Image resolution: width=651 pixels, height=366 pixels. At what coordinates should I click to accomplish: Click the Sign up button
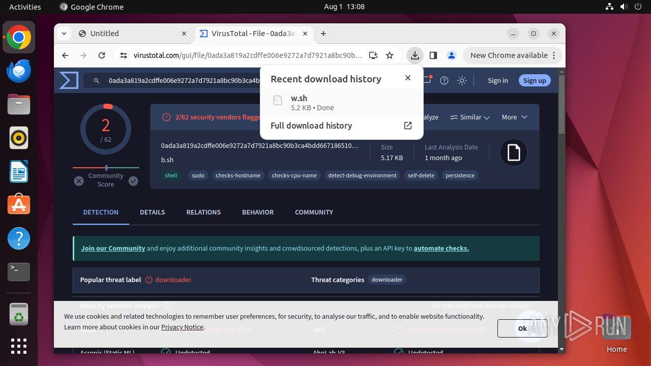(535, 80)
